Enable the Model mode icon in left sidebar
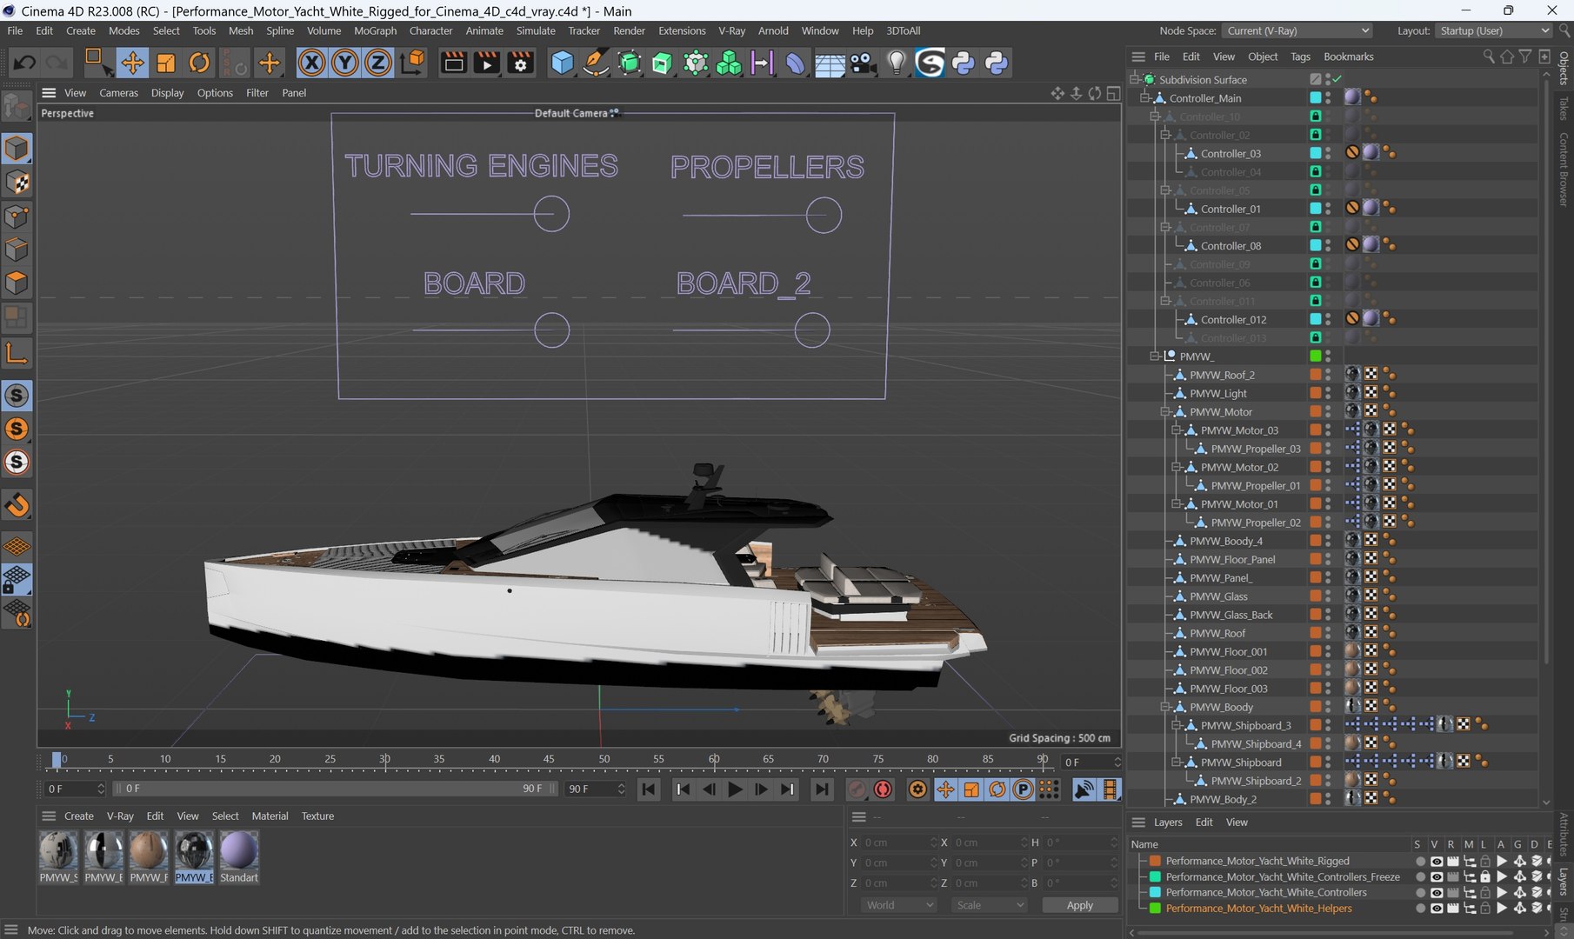Viewport: 1574px width, 939px height. tap(17, 149)
